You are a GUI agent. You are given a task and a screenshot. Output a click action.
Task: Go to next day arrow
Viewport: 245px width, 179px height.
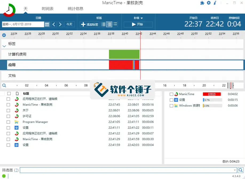(x=60, y=24)
